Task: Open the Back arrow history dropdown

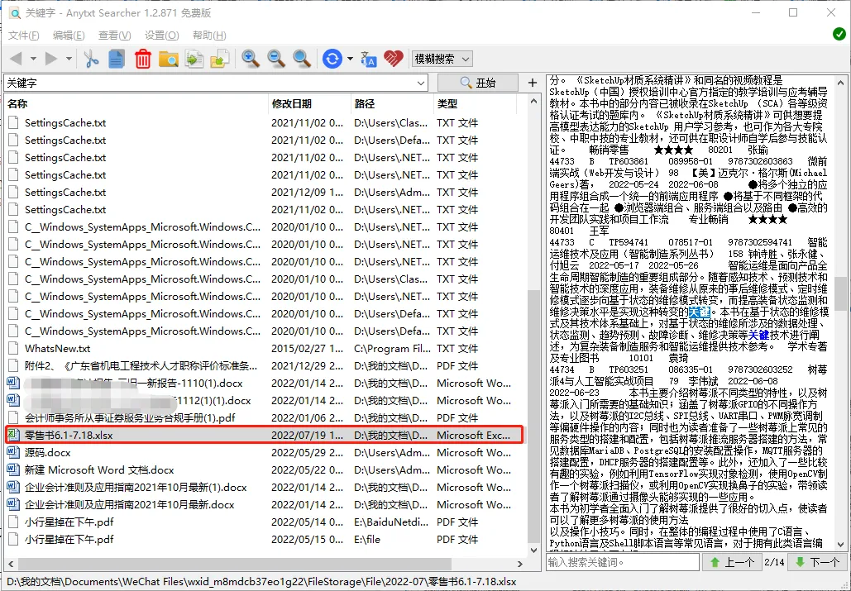Action: [33, 59]
